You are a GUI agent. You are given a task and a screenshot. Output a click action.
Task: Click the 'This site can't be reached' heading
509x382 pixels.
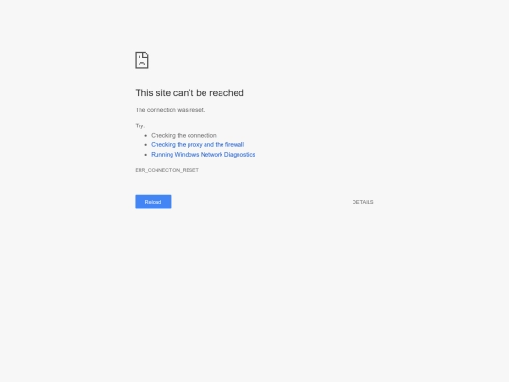click(x=189, y=92)
